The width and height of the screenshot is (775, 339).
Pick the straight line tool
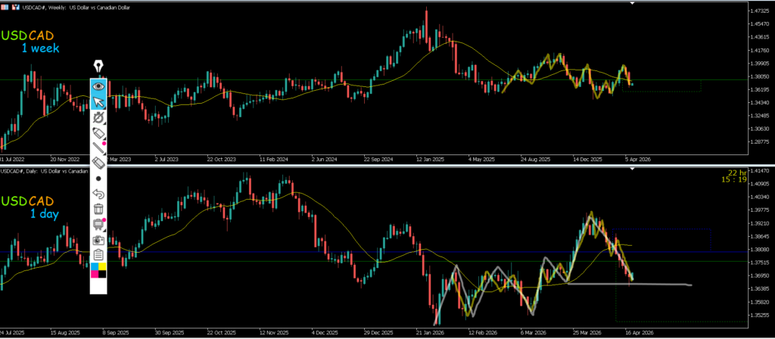coord(98,148)
